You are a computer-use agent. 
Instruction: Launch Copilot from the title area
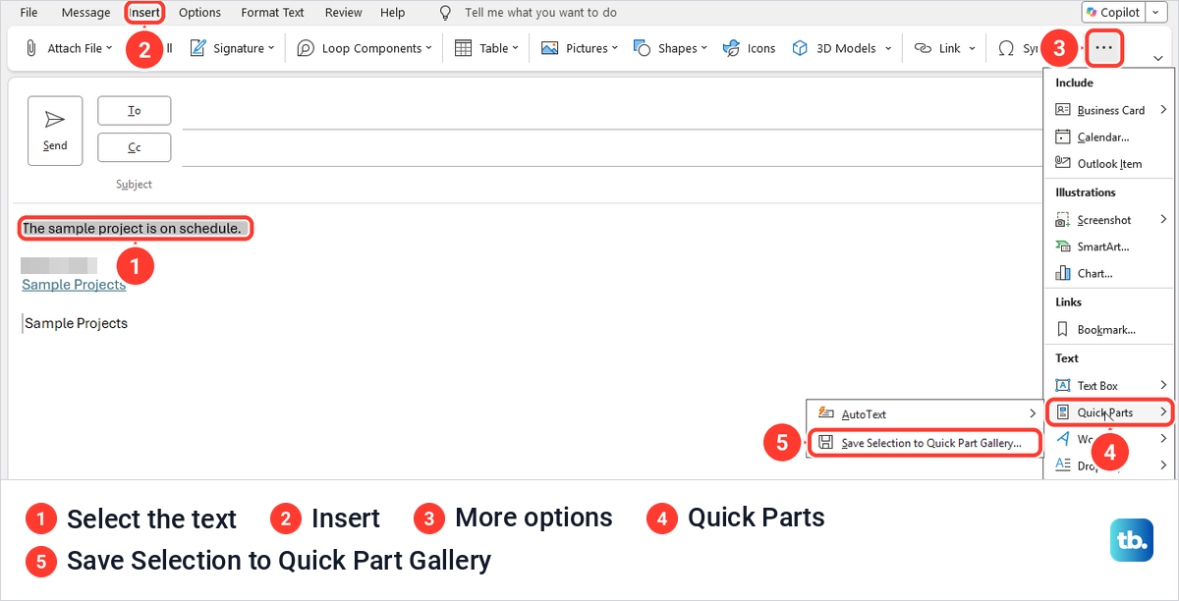[1114, 13]
